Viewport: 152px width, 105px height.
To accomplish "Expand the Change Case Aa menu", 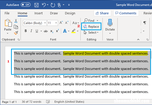I will click(x=75, y=23).
